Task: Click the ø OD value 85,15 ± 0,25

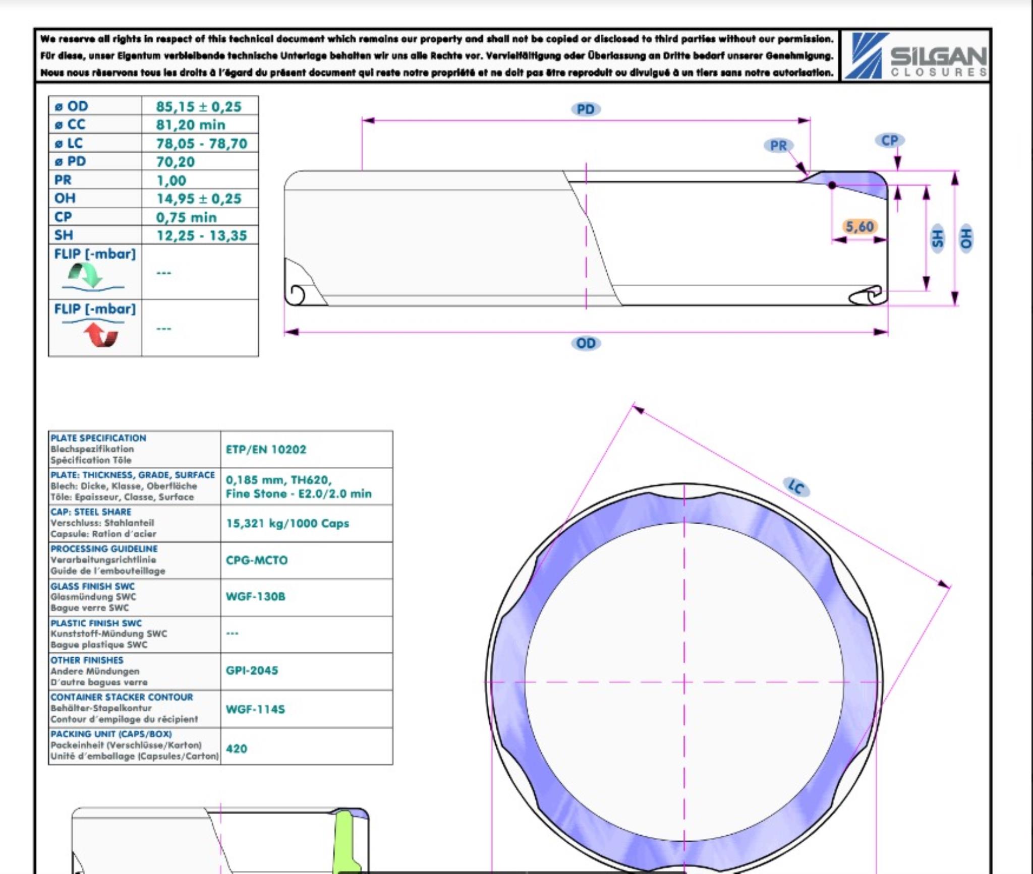Action: (199, 107)
